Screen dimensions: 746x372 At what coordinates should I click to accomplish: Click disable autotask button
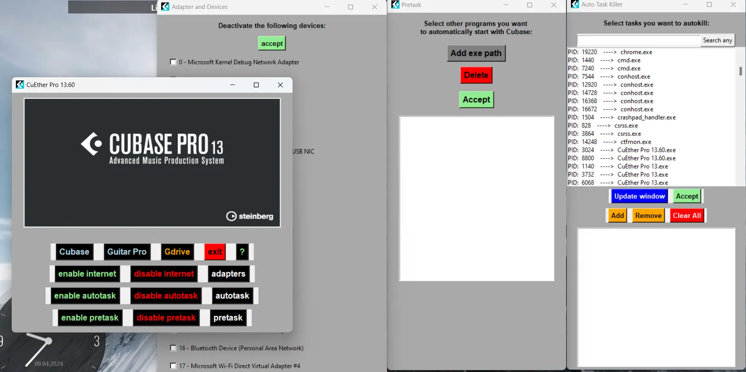(x=166, y=296)
